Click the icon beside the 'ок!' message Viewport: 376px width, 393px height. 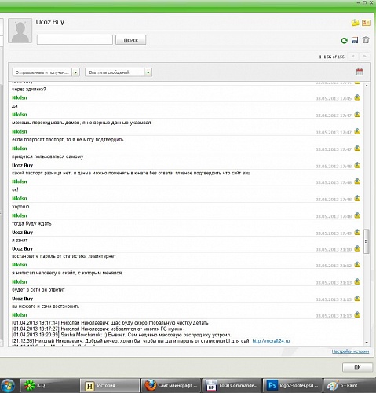click(357, 182)
